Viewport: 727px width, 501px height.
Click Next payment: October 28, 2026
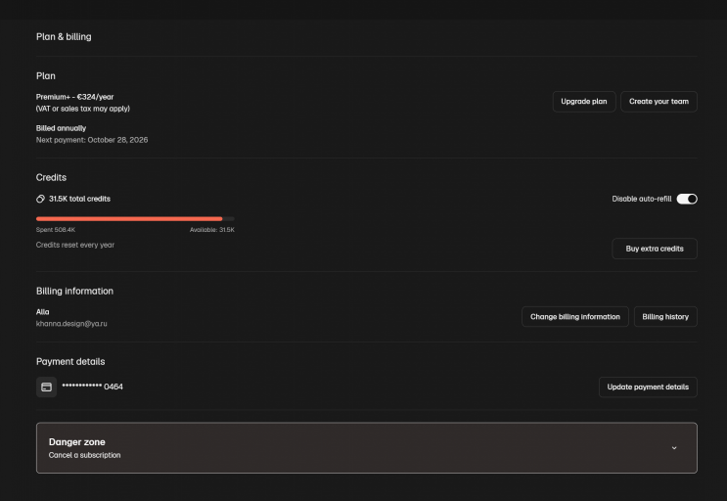[92, 140]
